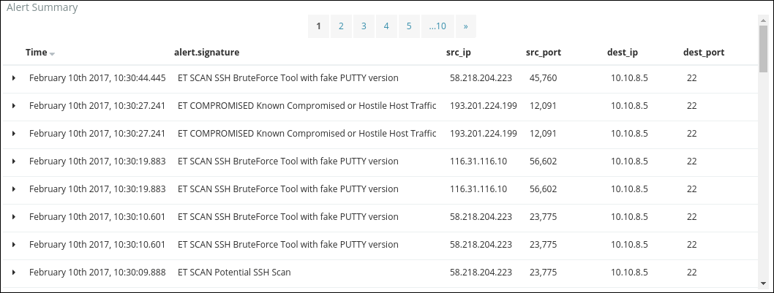Sort by dest_ip column header
This screenshot has height=293, width=774.
click(x=623, y=53)
